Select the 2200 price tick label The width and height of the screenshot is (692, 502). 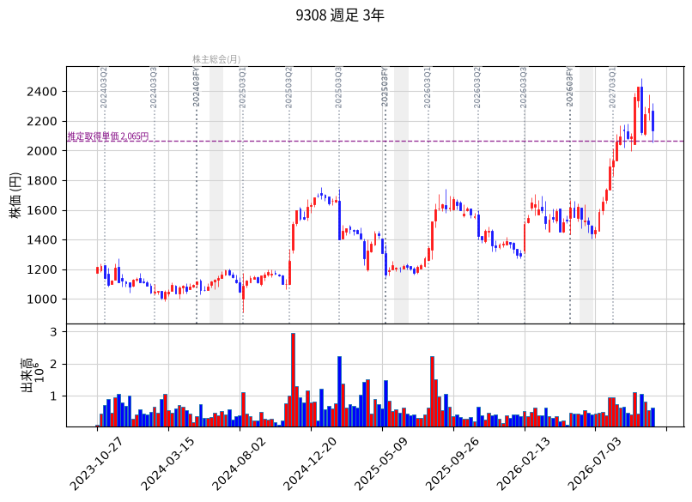42,121
